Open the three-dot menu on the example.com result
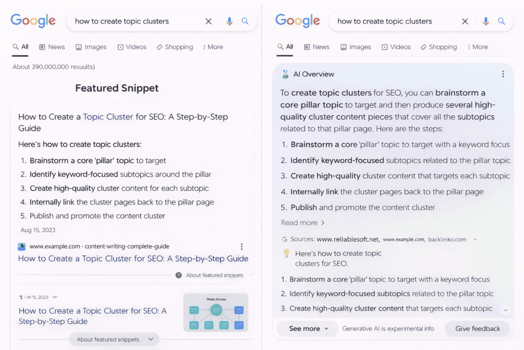The width and height of the screenshot is (524, 350). (241, 247)
